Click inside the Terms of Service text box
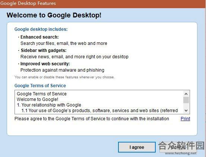 tap(99, 102)
